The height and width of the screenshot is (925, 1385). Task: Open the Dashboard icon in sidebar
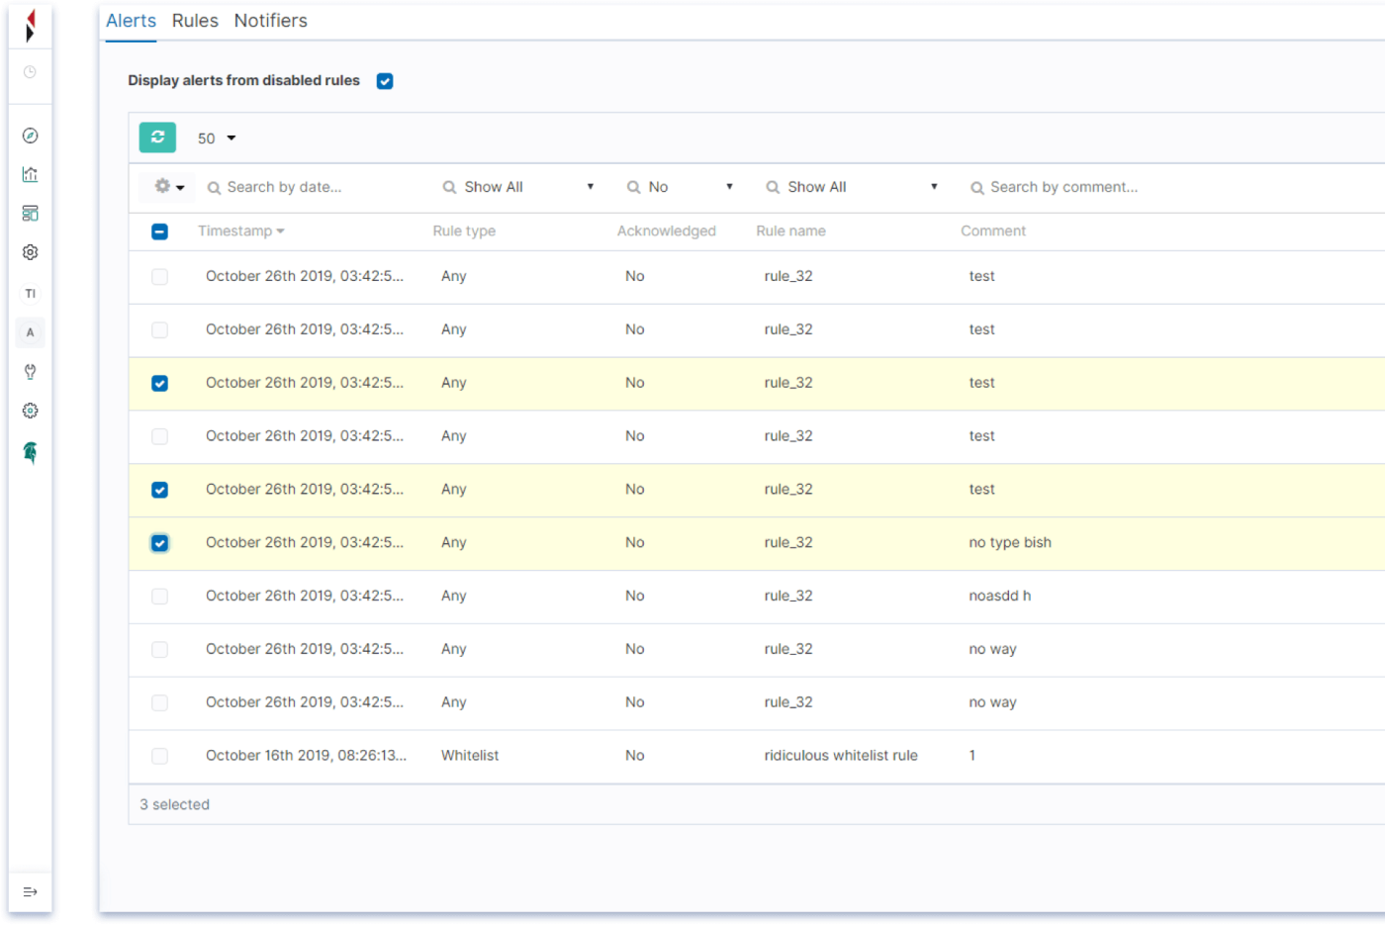point(30,214)
